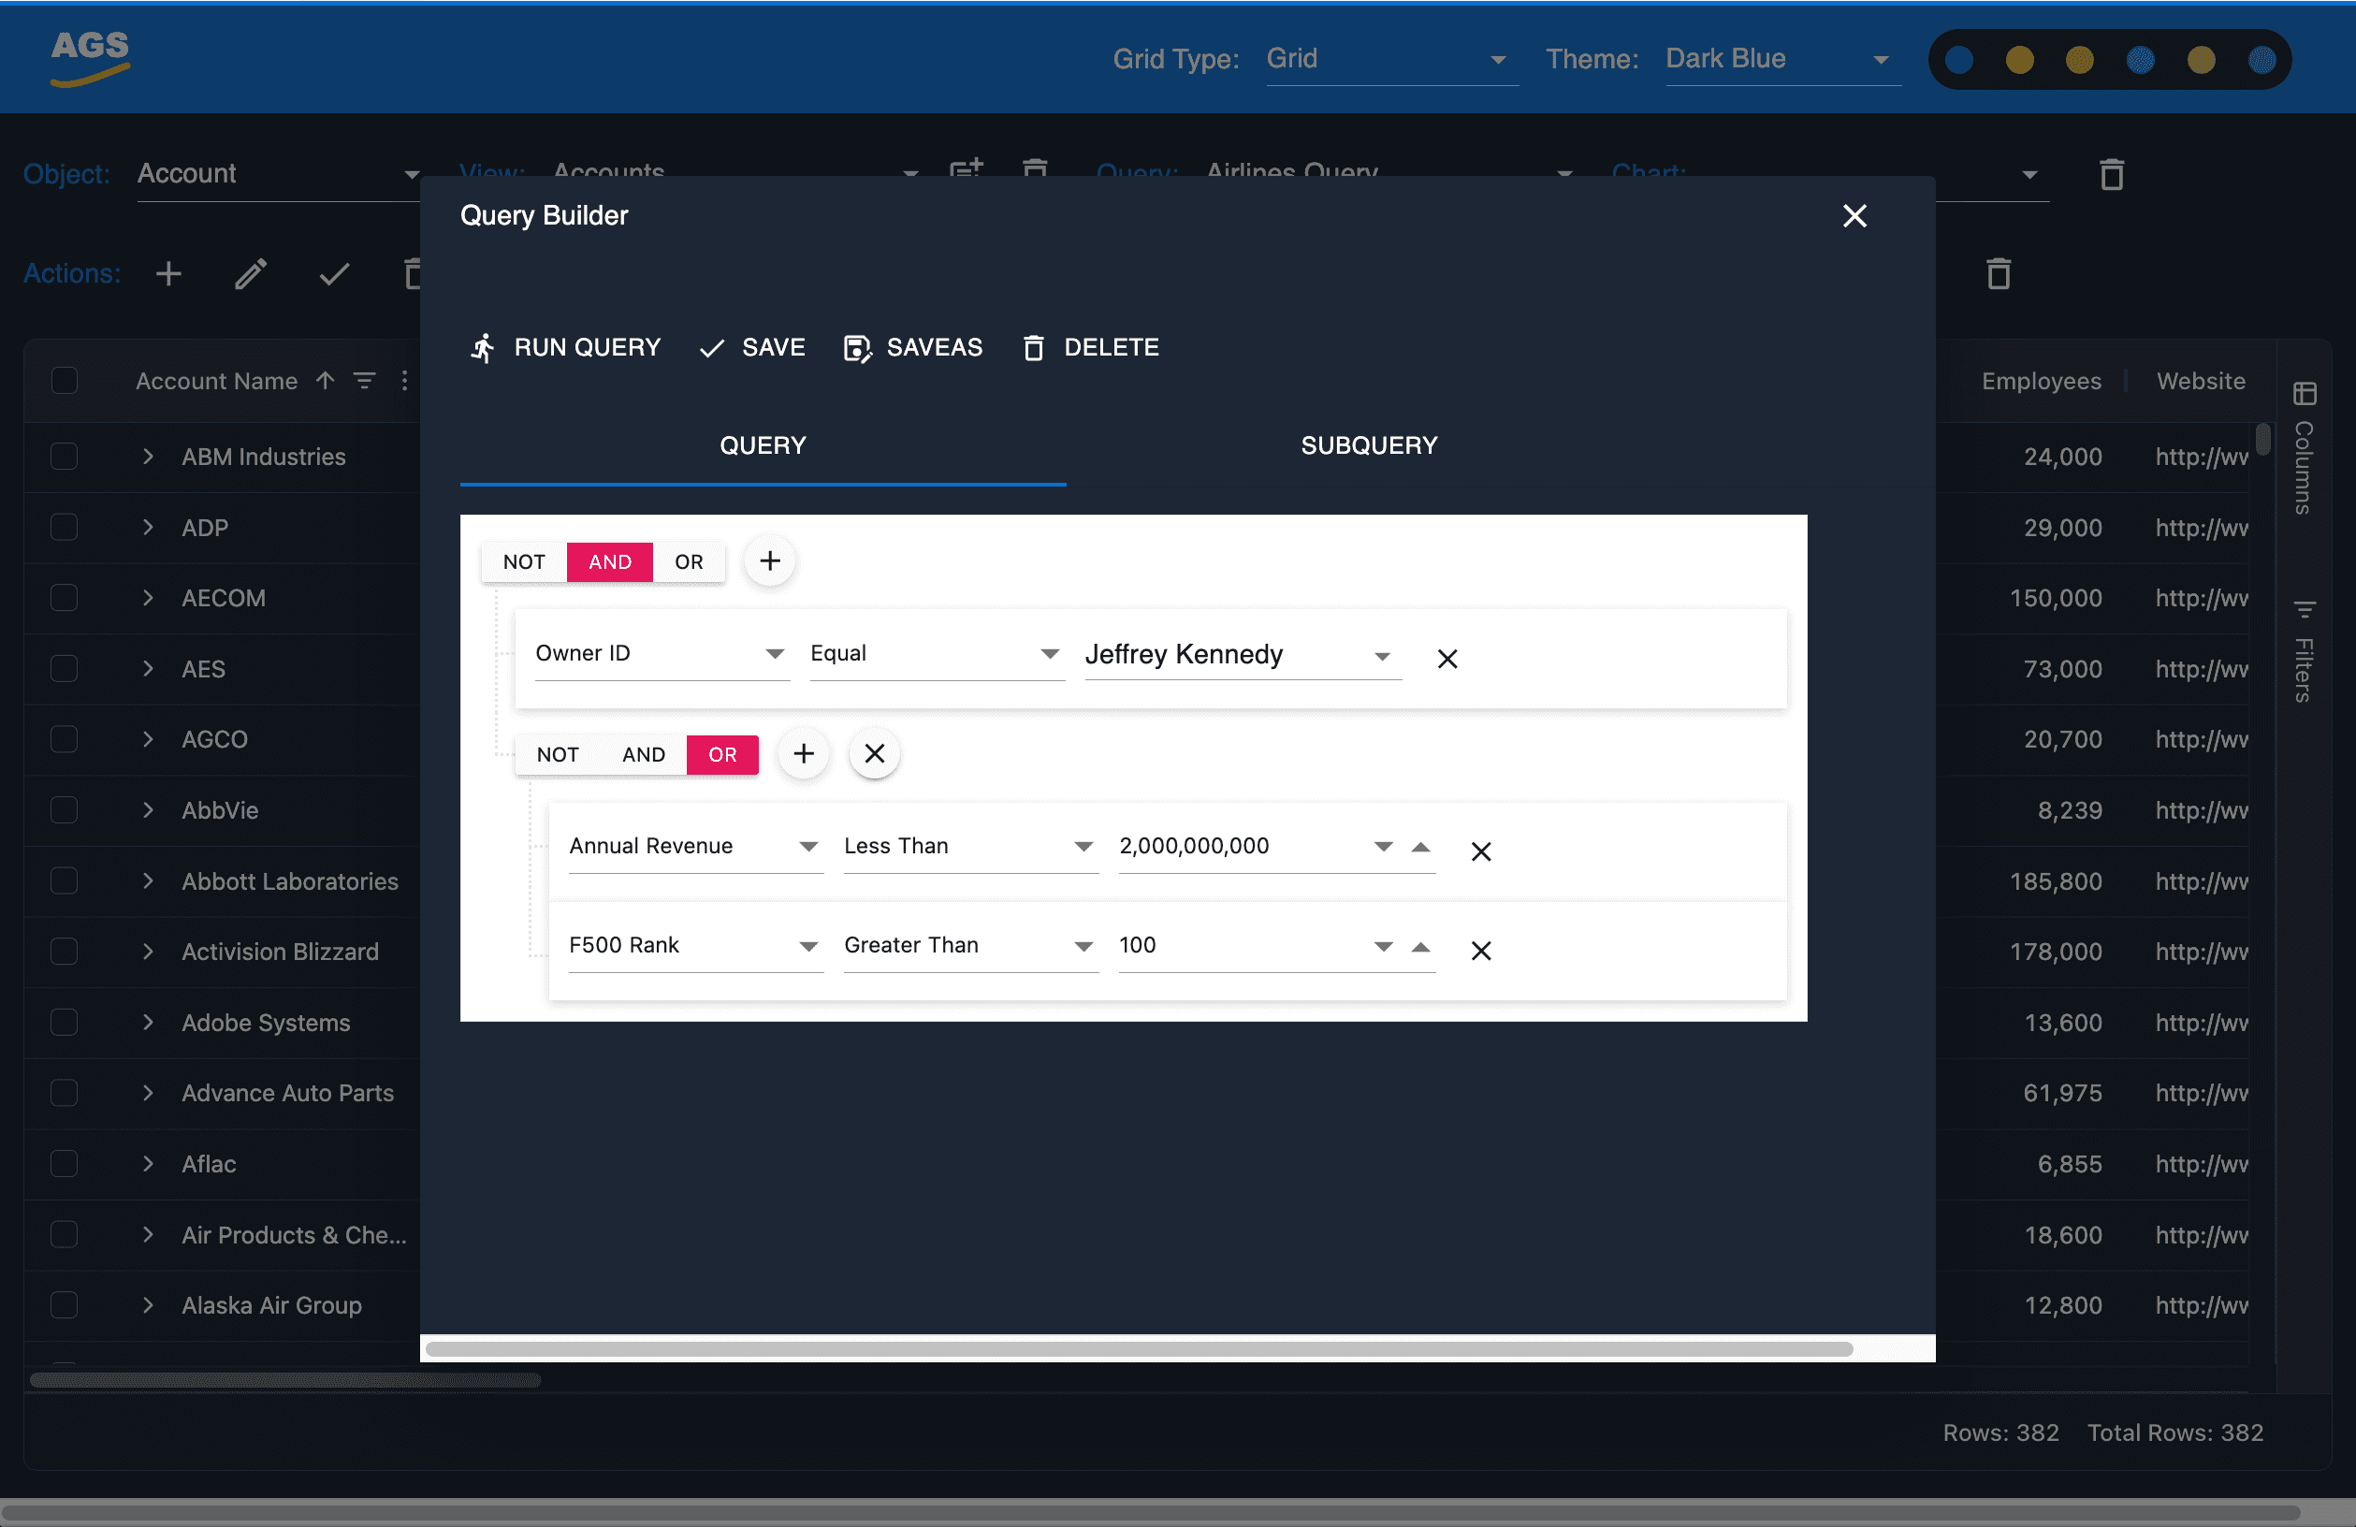Open the Theme dropdown showing Dark Blue

click(1782, 59)
